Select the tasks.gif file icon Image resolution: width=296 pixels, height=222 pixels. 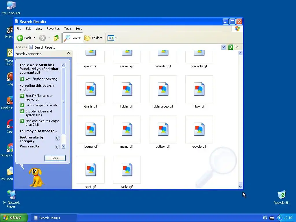tap(127, 169)
